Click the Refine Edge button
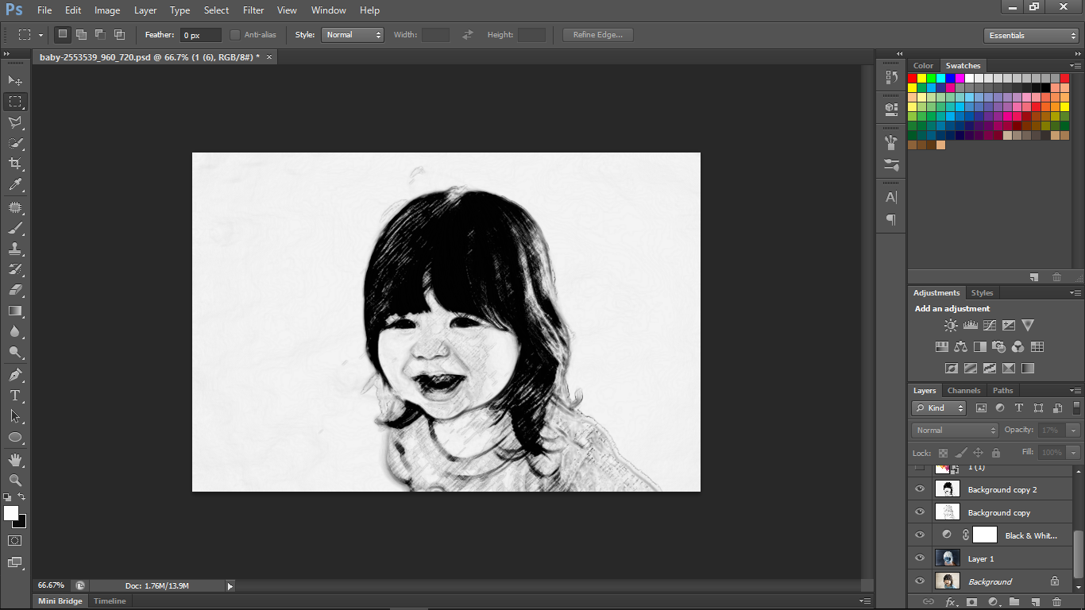1085x610 pixels. (x=598, y=35)
